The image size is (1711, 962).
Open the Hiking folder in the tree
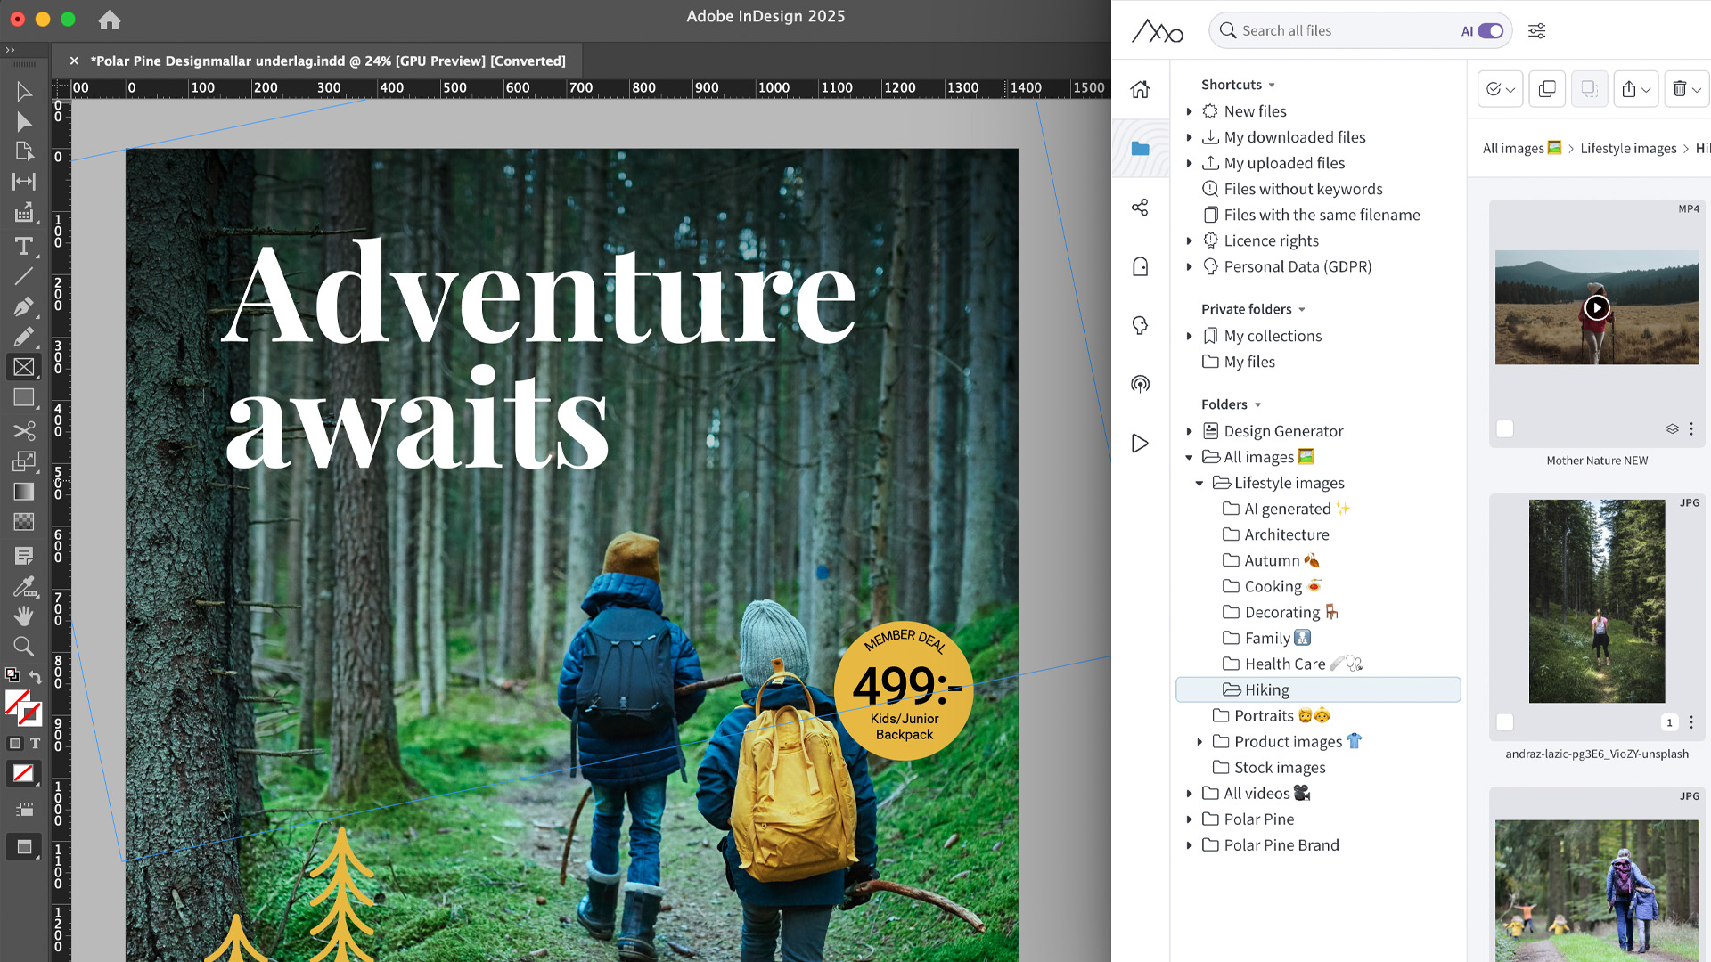(1266, 689)
